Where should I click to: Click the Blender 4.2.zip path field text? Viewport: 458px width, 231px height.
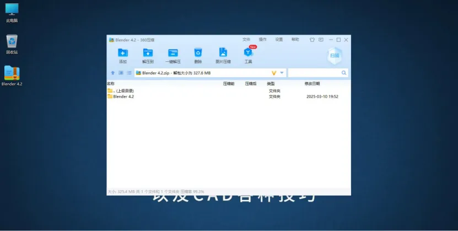(x=176, y=73)
